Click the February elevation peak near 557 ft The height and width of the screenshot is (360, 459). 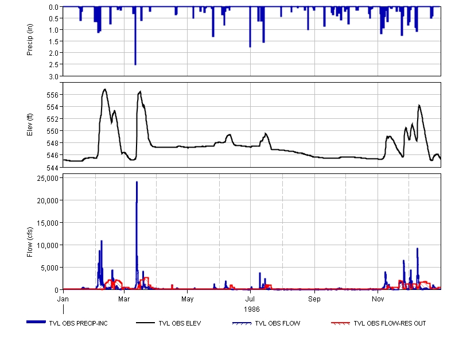point(105,90)
